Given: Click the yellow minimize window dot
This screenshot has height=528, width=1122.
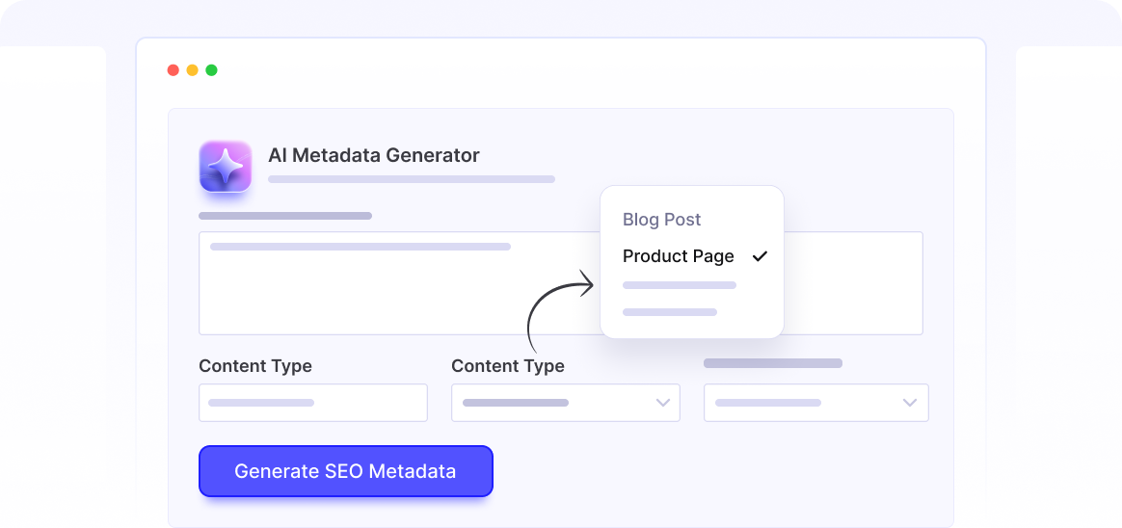Looking at the screenshot, I should tap(193, 70).
